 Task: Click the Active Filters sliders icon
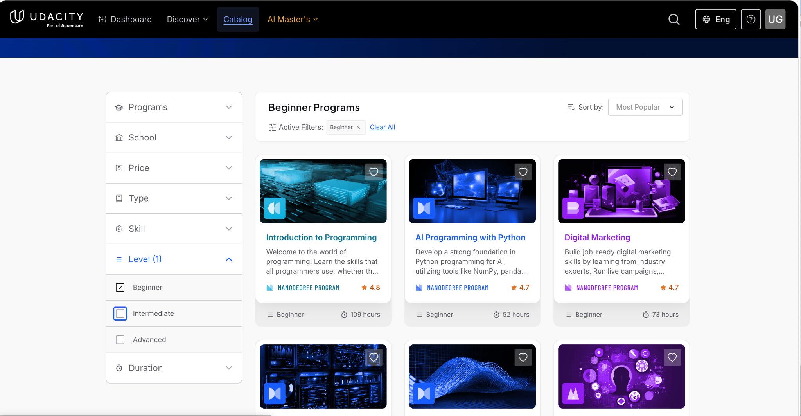coord(273,127)
